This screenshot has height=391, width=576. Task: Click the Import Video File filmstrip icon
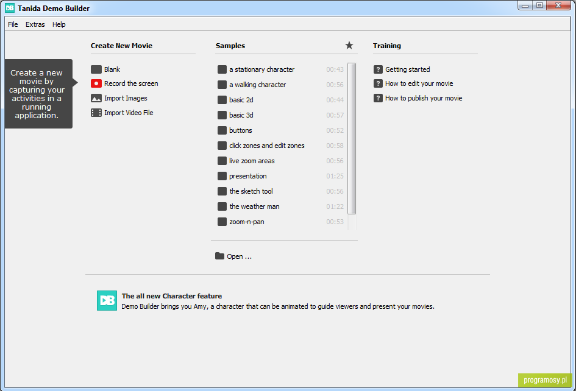[x=96, y=113]
